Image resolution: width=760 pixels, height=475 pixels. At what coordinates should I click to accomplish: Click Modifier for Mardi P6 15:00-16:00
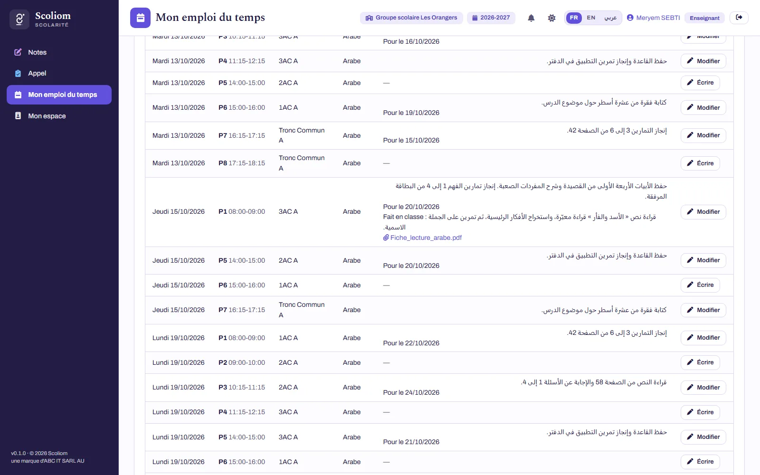click(x=703, y=108)
